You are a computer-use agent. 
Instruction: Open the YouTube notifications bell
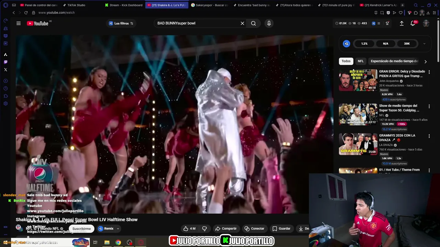[x=413, y=23]
